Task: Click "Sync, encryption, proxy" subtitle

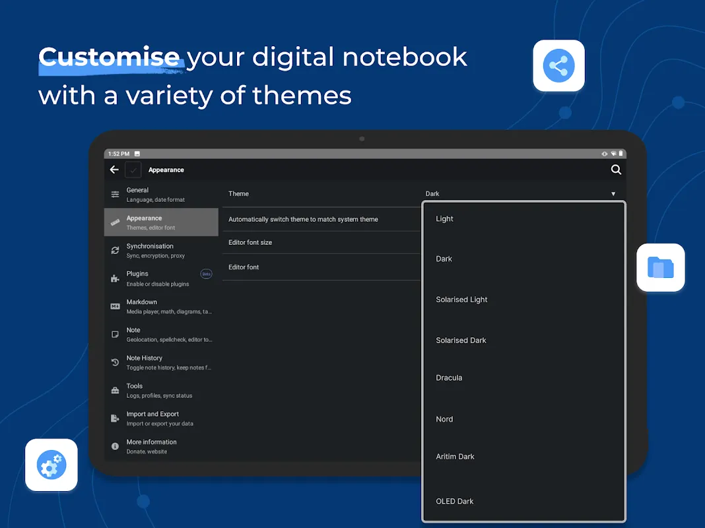Action: [x=156, y=255]
